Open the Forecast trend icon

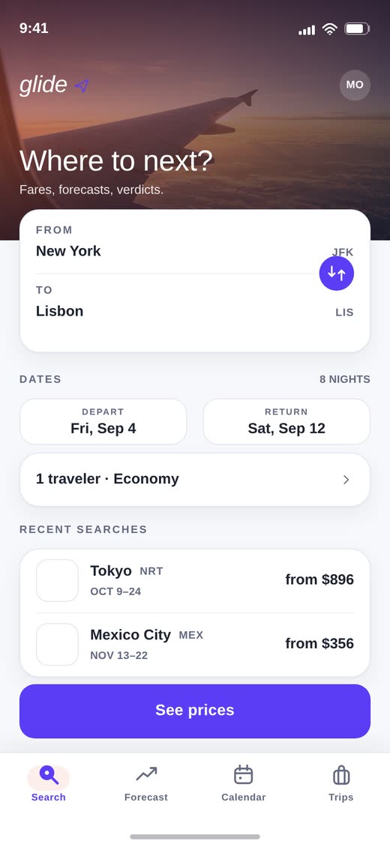coord(146,774)
